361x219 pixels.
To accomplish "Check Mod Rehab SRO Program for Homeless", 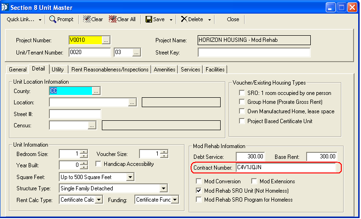I will tap(199, 200).
